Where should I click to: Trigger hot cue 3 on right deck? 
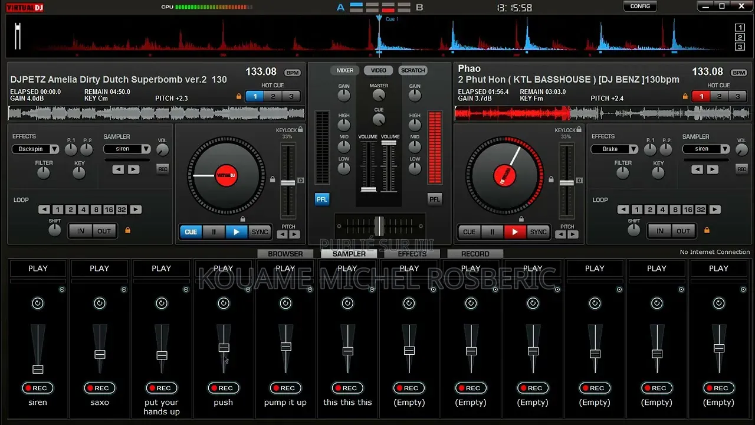tap(737, 97)
